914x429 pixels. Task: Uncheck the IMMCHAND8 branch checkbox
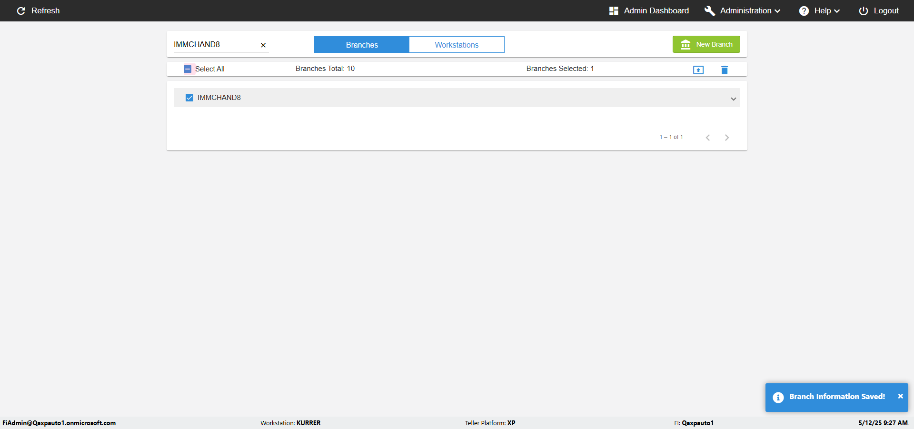(x=189, y=98)
